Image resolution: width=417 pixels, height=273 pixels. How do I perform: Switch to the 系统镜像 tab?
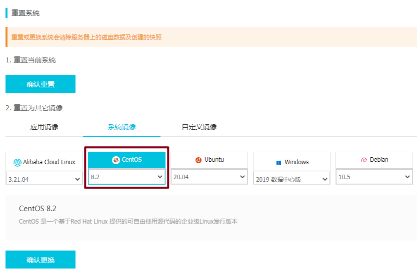[x=122, y=127]
